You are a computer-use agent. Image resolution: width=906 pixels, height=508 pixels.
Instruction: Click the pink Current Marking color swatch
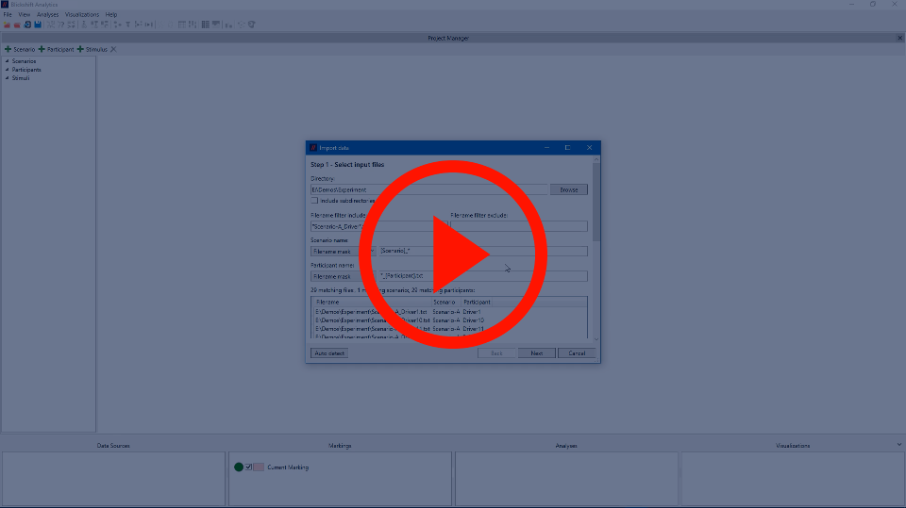[x=259, y=467]
